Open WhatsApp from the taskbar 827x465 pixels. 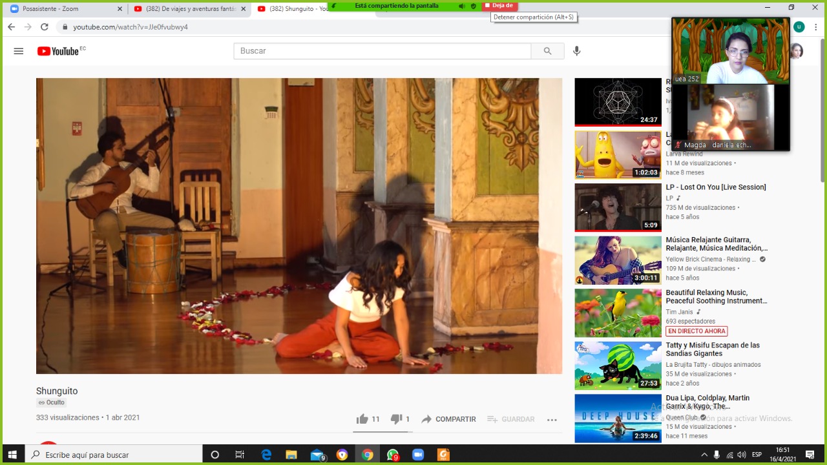[393, 455]
